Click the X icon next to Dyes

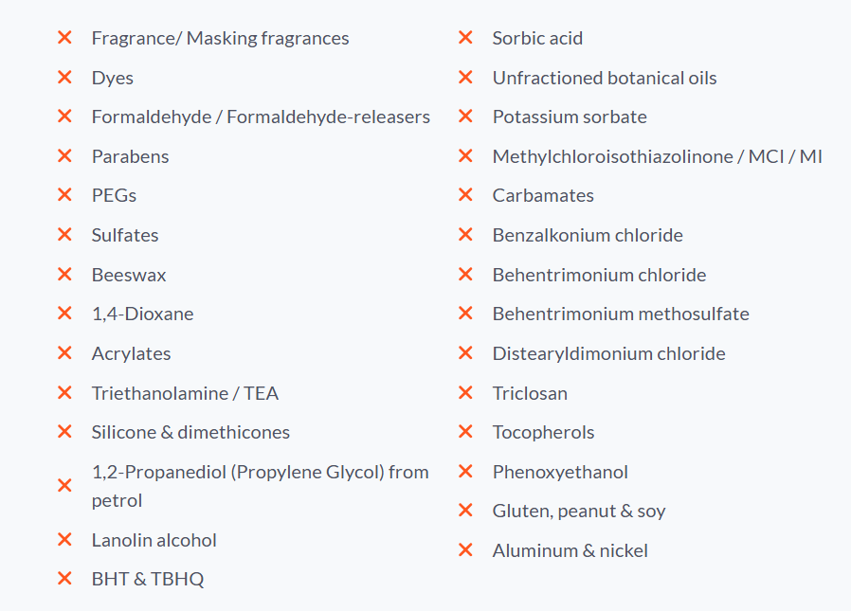tap(64, 78)
